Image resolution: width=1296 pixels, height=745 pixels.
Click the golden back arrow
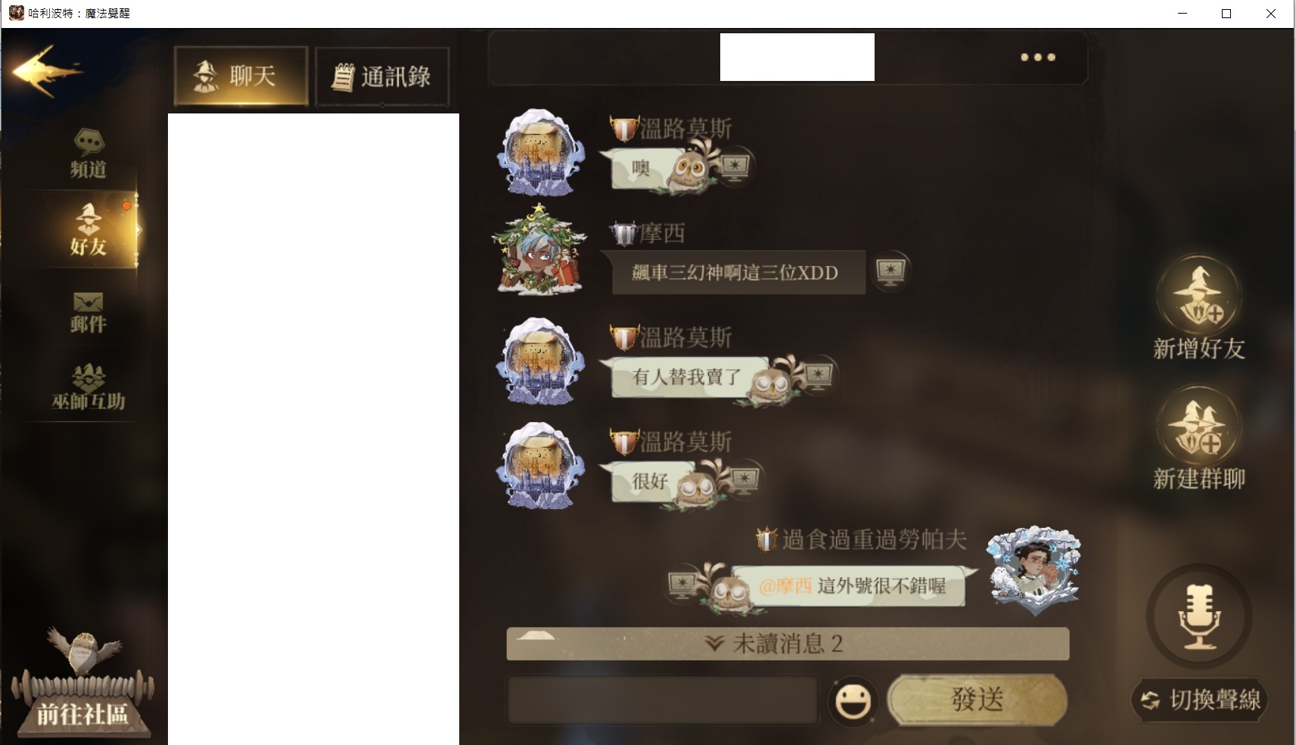[45, 71]
